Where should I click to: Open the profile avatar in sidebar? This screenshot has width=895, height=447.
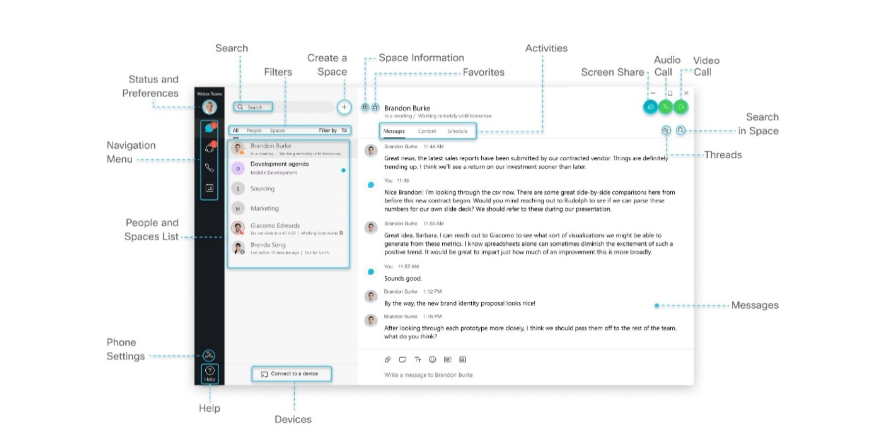(210, 107)
